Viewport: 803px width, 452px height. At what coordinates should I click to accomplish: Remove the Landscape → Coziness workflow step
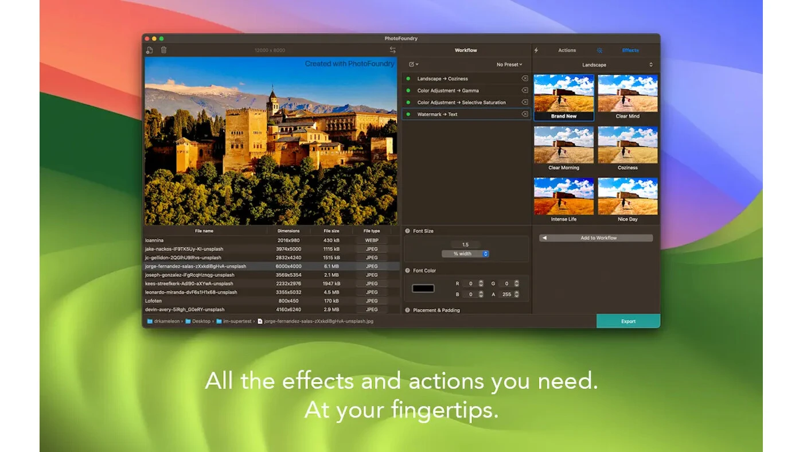click(524, 79)
